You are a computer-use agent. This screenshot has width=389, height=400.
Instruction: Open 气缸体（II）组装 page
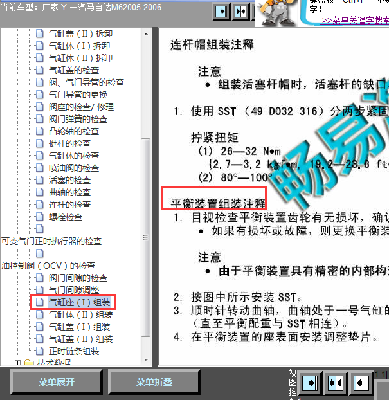coord(80,315)
